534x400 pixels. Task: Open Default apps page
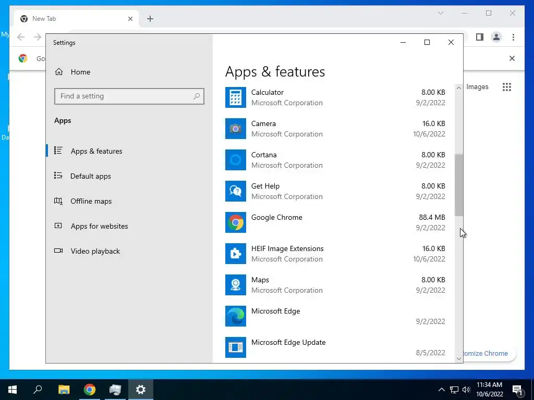pos(129,176)
